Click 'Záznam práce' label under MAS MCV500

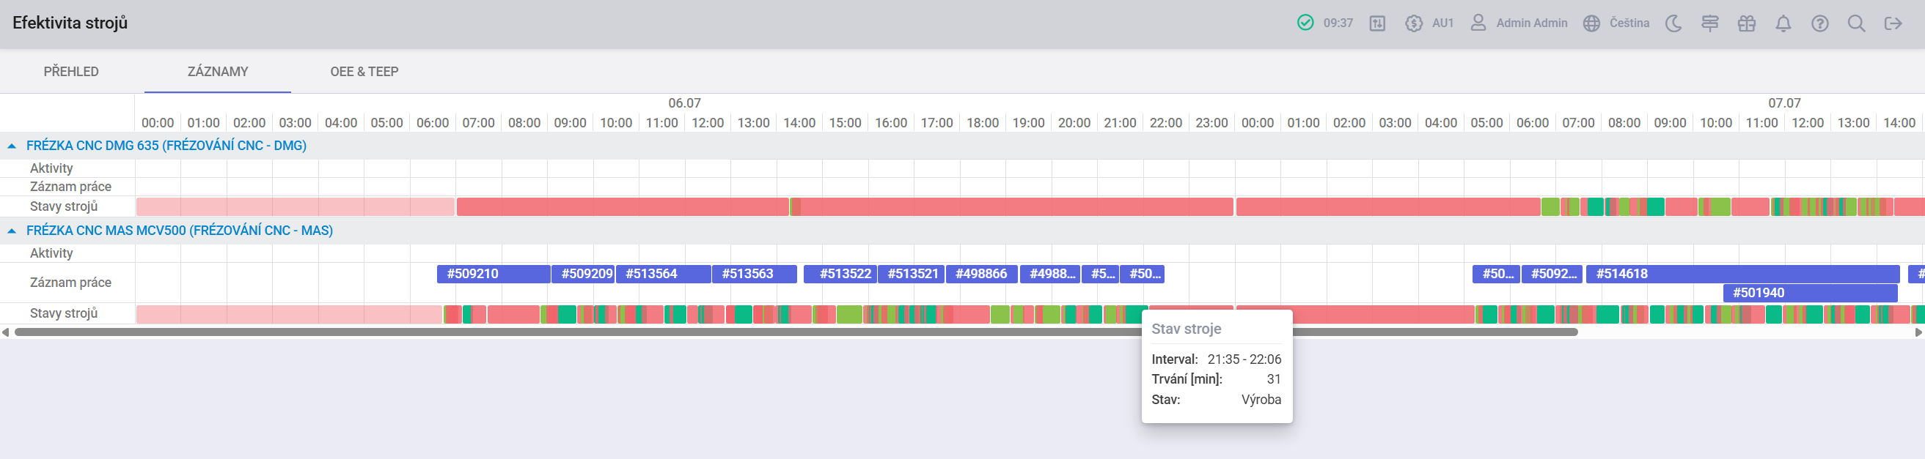point(70,283)
